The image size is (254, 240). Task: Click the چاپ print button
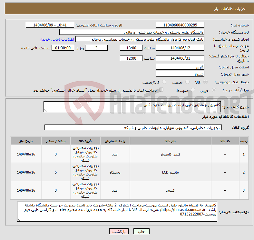[141, 231]
